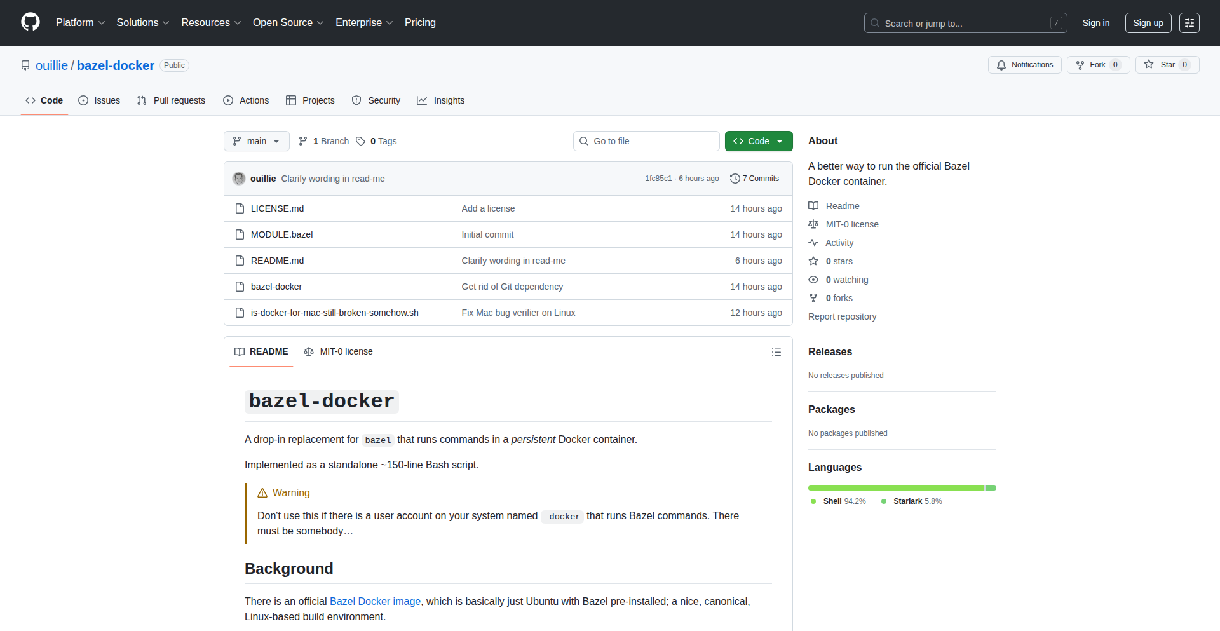
Task: Click the star icon in Star button
Action: point(1149,64)
